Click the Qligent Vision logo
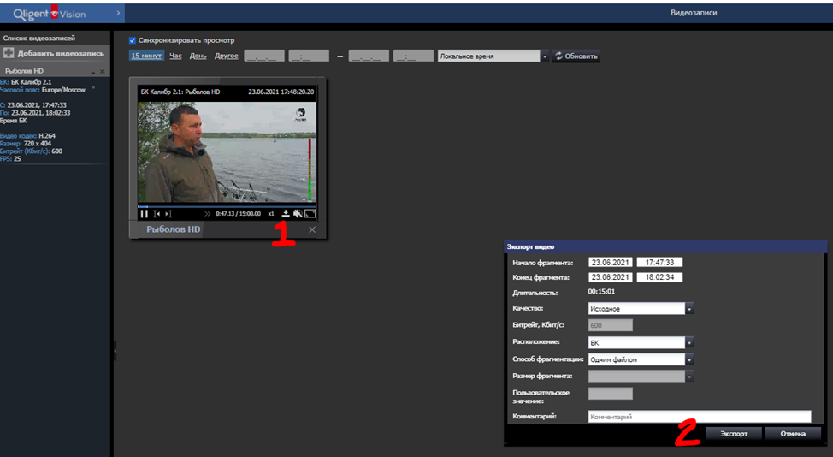 [50, 15]
